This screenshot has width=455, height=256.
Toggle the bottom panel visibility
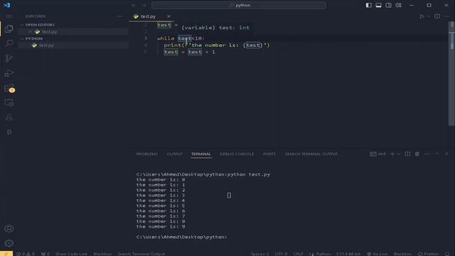pyautogui.click(x=378, y=5)
